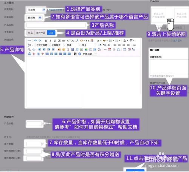Click the HTML source view icon
This screenshot has width=189, height=172.
(x=29, y=41)
